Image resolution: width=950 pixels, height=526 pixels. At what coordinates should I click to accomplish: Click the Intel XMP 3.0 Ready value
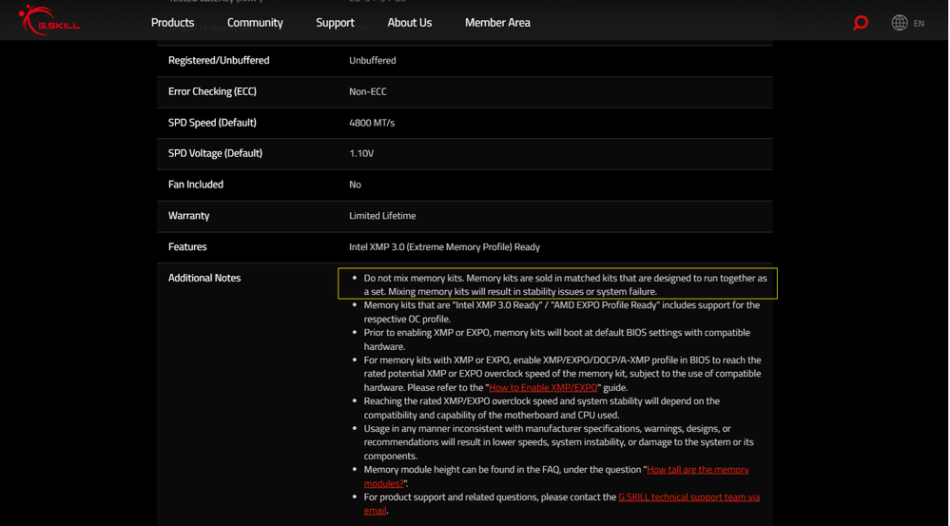pos(444,246)
